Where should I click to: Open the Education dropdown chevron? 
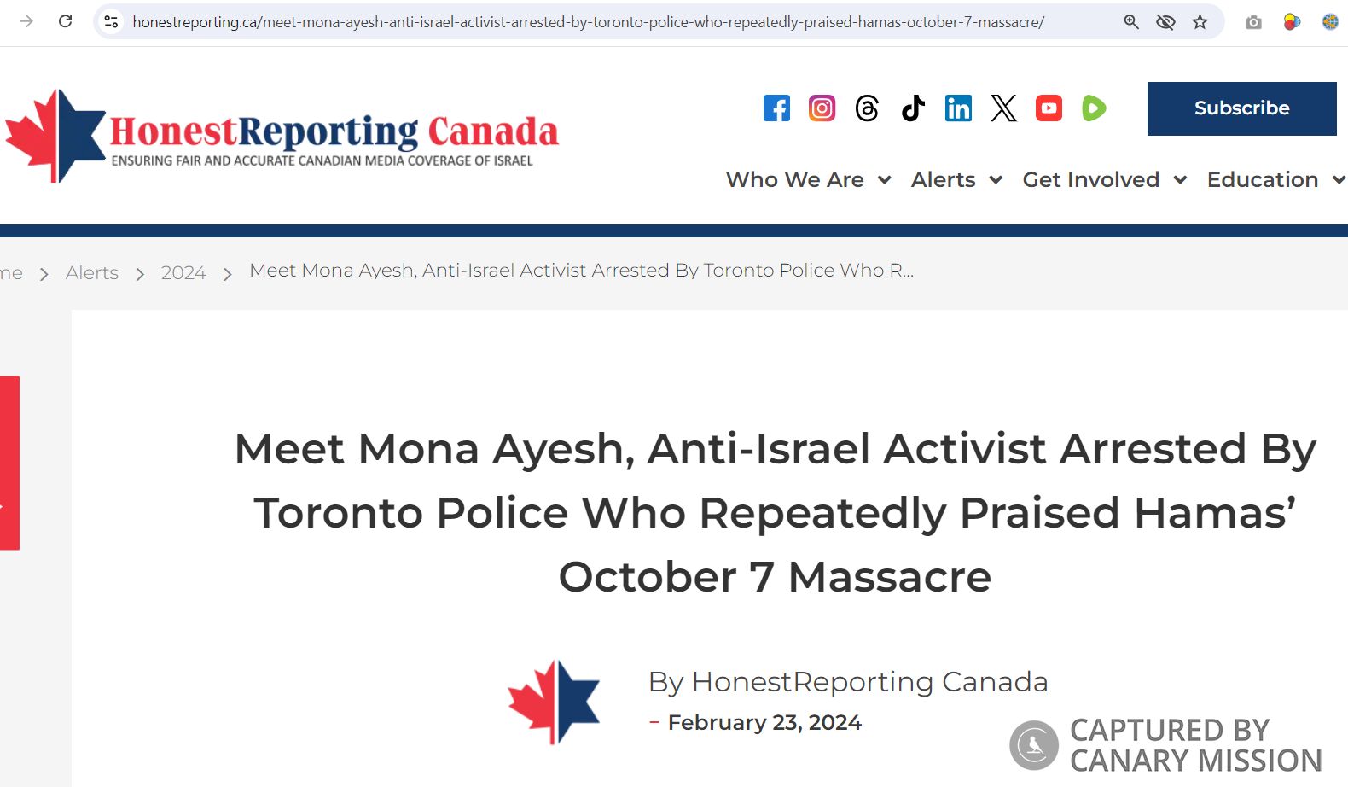pos(1338,180)
